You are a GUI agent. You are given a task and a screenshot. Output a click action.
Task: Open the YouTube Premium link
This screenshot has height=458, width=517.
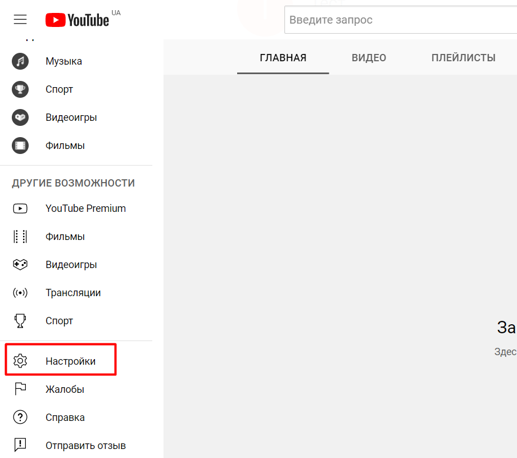click(x=86, y=208)
